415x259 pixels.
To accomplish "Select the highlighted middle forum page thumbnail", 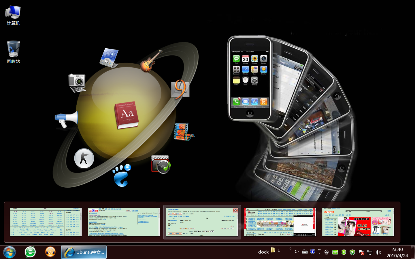I will tap(202, 222).
